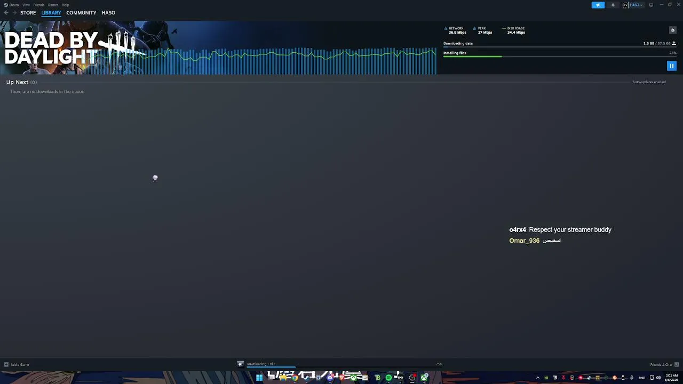Image resolution: width=683 pixels, height=384 pixels.
Task: Close the Steam window
Action: click(678, 5)
